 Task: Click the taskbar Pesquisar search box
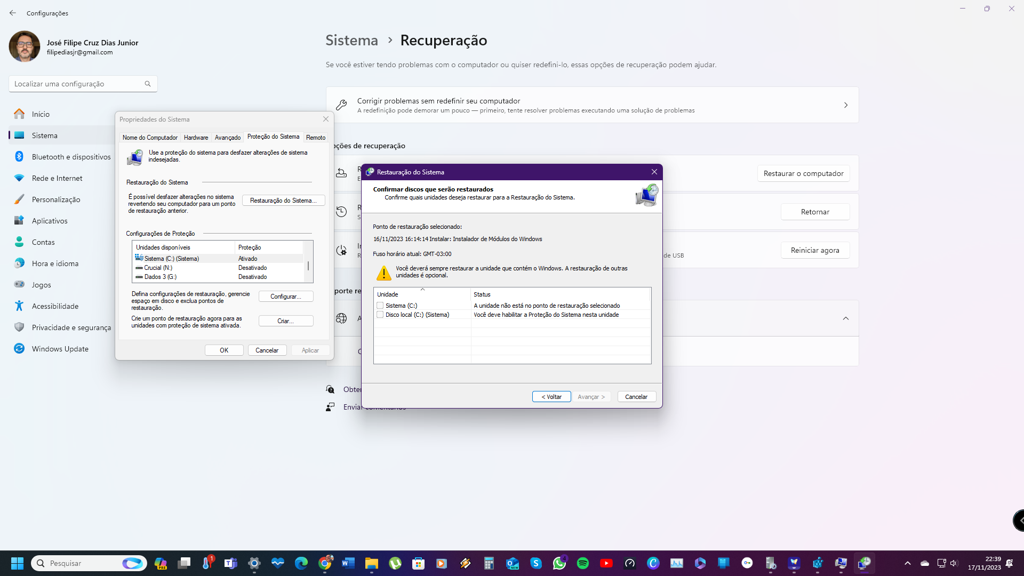(89, 563)
